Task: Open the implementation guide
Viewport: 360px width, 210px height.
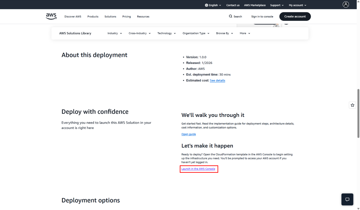Action: 188,134
